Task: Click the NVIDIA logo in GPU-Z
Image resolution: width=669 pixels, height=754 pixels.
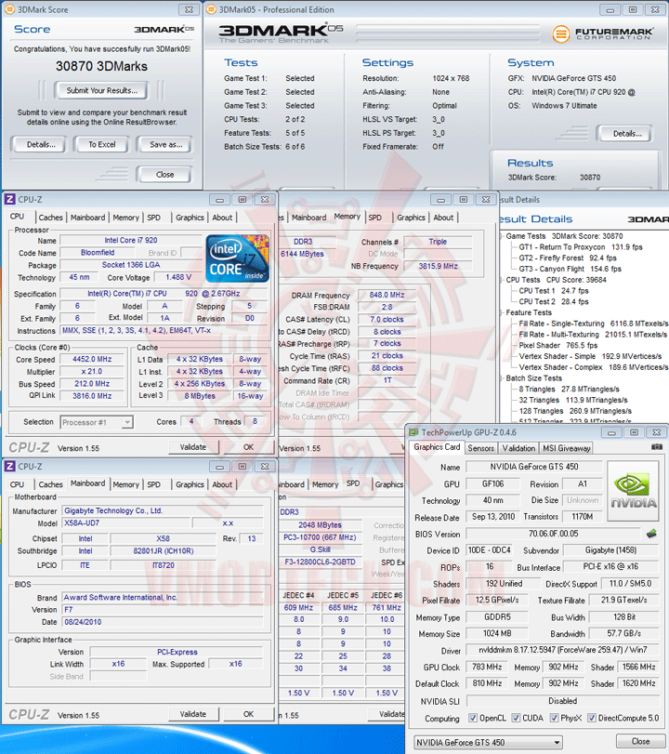Action: [633, 491]
